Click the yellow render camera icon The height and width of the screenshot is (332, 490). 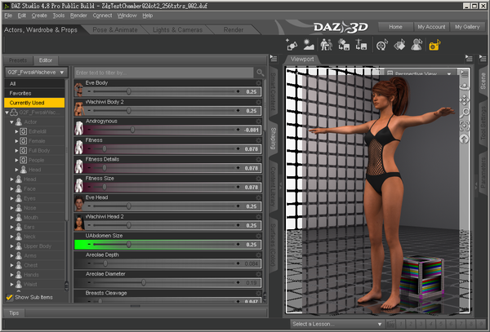pos(434,45)
